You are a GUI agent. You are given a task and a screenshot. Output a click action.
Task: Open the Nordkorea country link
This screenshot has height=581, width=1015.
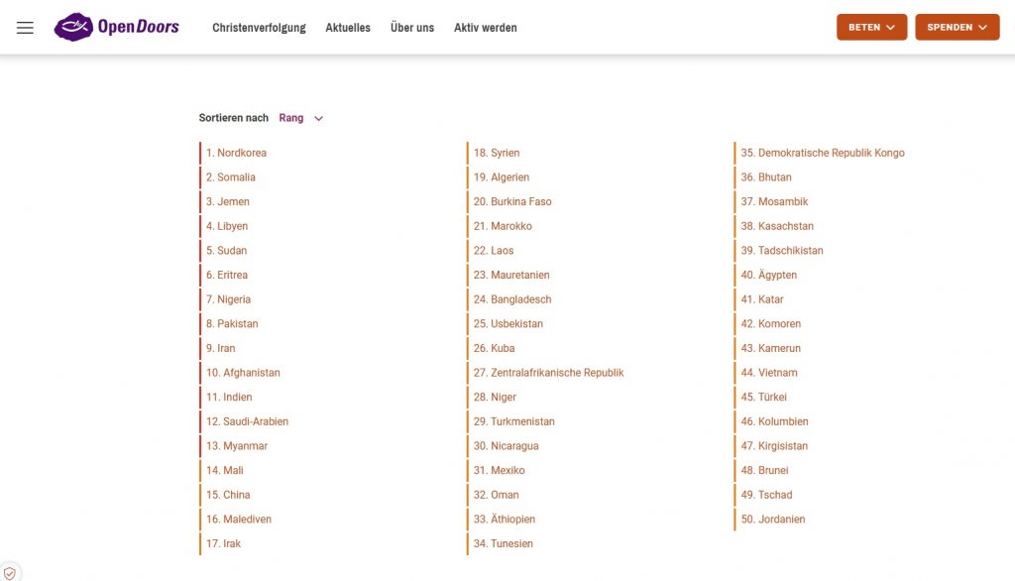pyautogui.click(x=236, y=153)
